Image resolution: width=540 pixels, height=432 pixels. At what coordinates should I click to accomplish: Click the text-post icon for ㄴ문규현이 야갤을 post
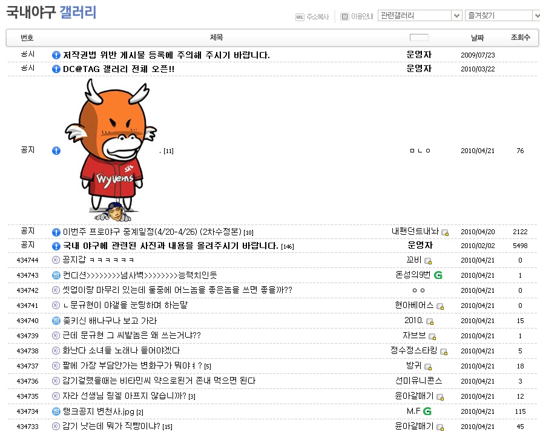coord(56,306)
